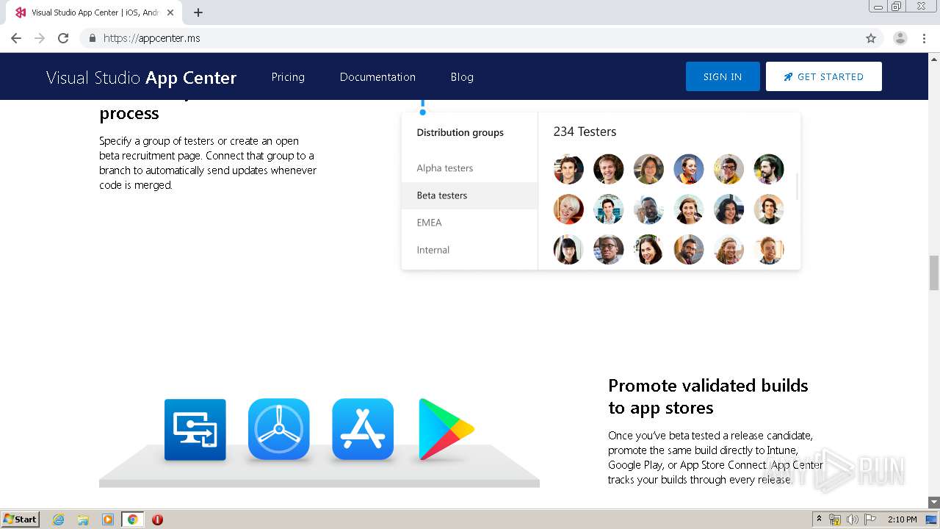This screenshot has height=529, width=940.
Task: Click the 234 Testers heading
Action: tap(585, 132)
